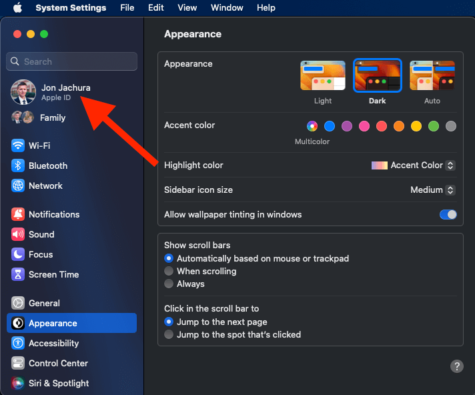This screenshot has height=395, width=475.
Task: Pick the graphite accent color
Action: [451, 126]
